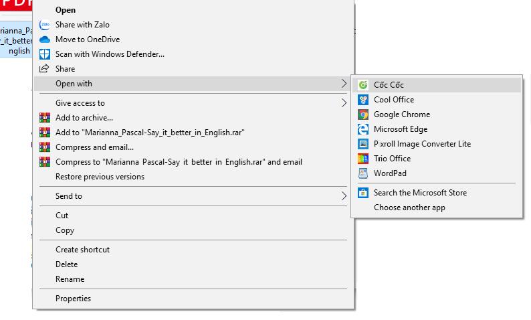Open the file with Trio Office

click(x=437, y=159)
